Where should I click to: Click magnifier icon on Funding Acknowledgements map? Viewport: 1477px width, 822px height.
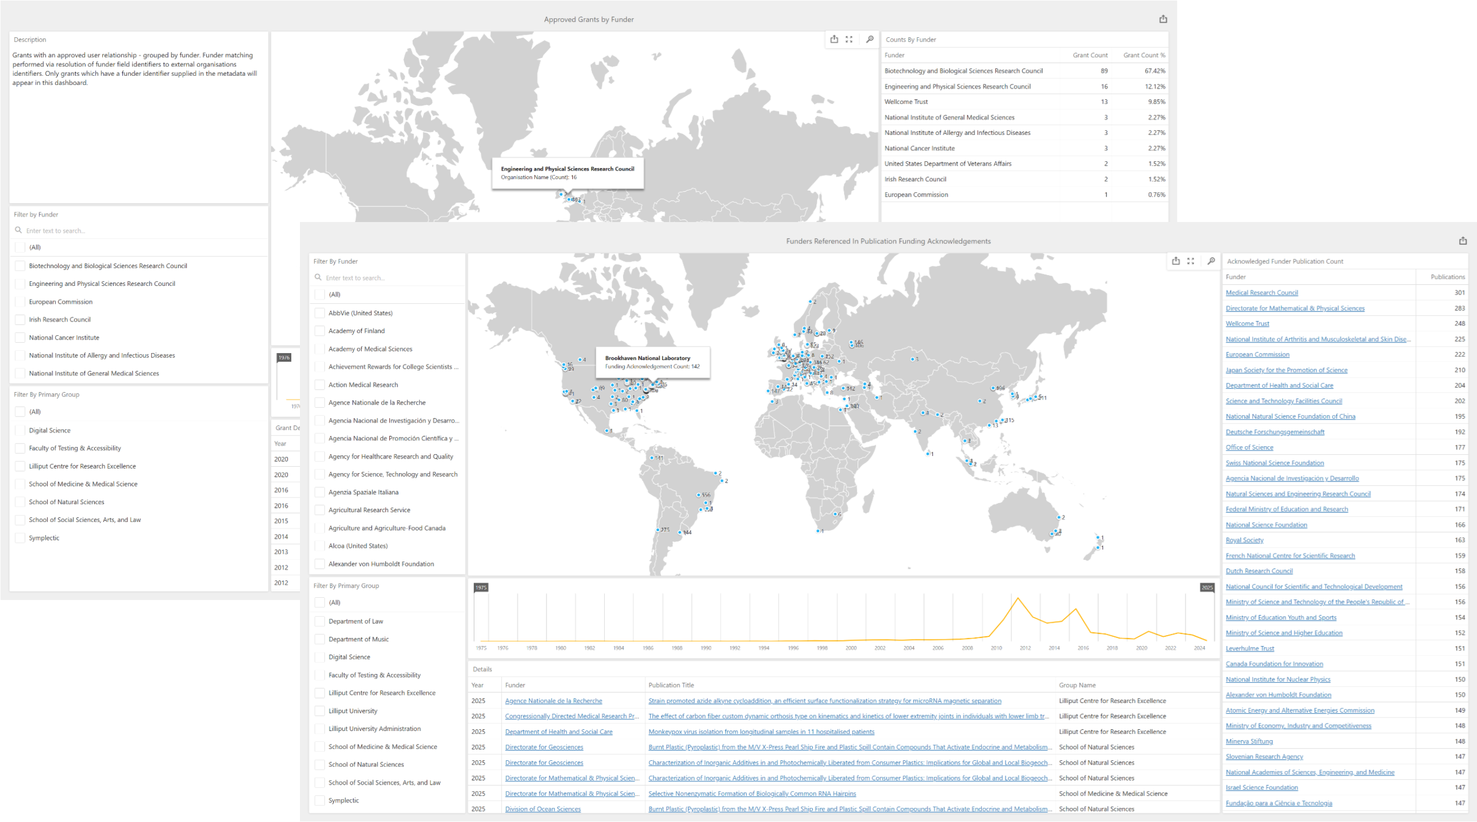point(1211,261)
